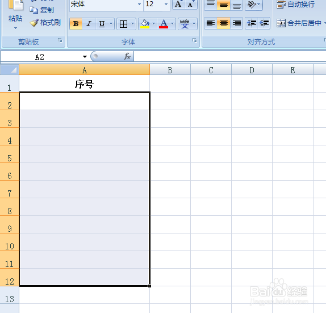Select middle vertical align icon
The width and height of the screenshot is (326, 313).
click(224, 4)
